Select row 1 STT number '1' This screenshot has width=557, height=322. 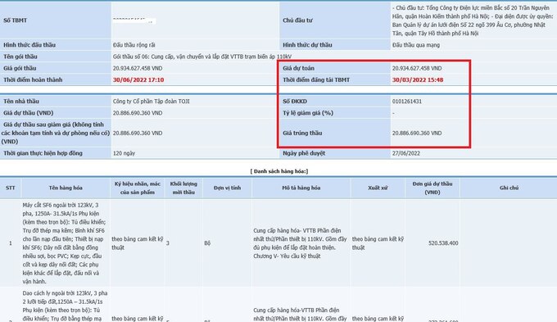coord(11,243)
